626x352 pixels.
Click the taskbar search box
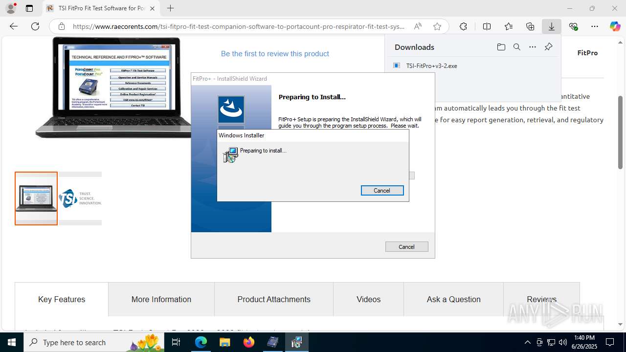[x=94, y=342]
